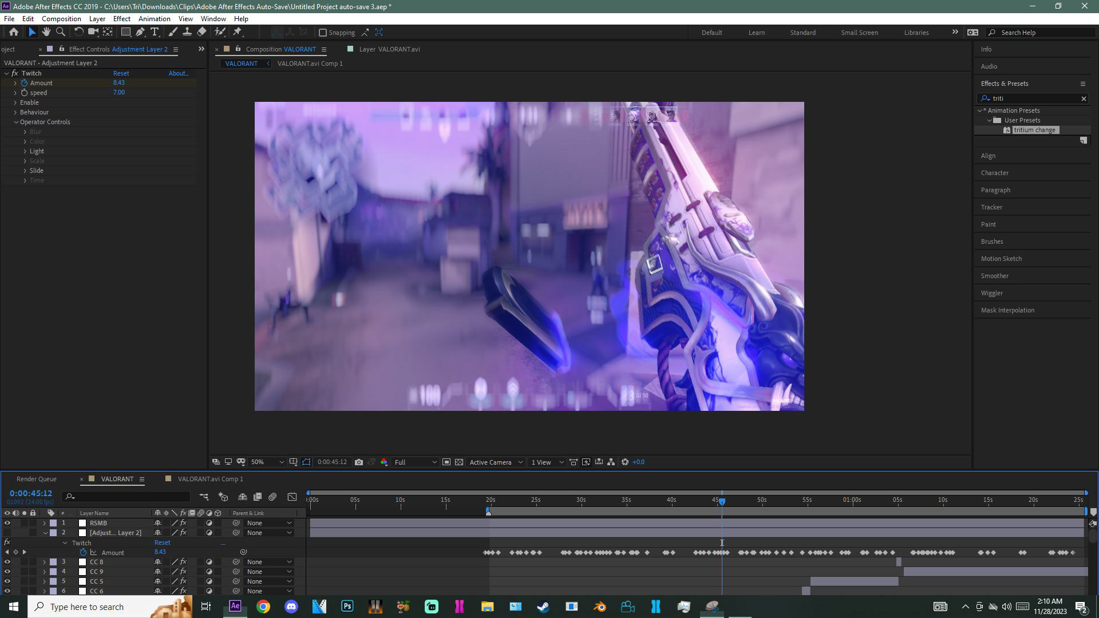This screenshot has width=1099, height=618.
Task: Switch to the Render Queue tab
Action: tap(36, 479)
